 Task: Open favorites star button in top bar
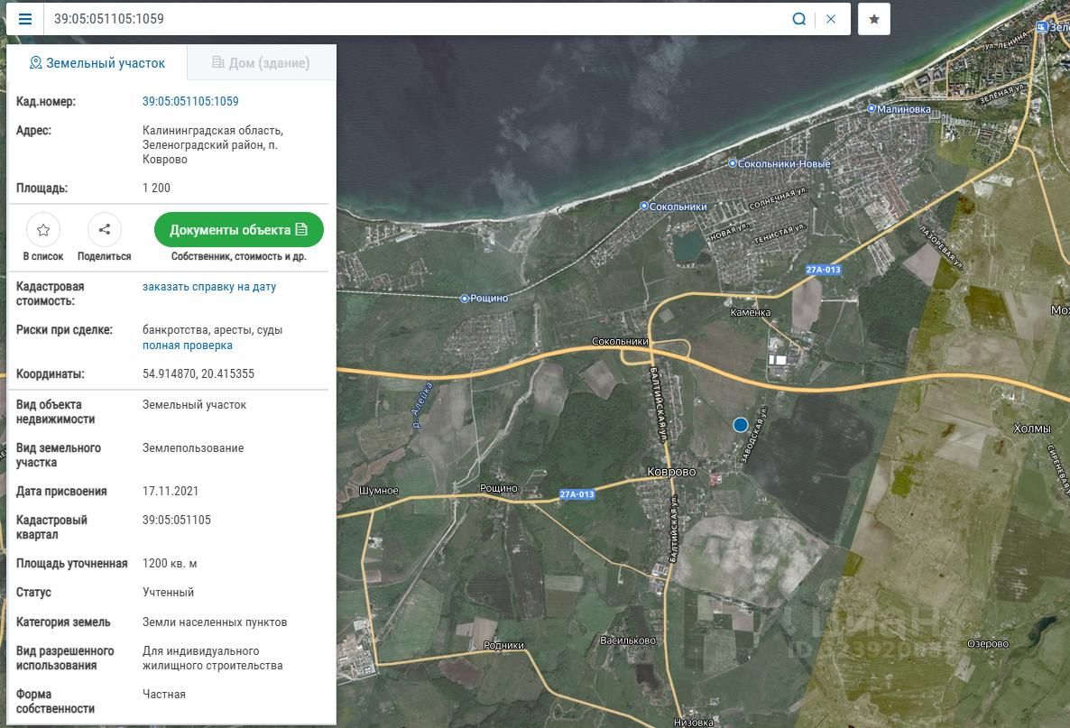(x=874, y=19)
